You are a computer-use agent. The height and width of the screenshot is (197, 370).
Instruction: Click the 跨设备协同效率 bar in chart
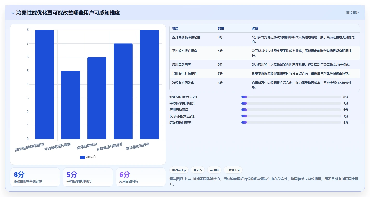(x=149, y=84)
